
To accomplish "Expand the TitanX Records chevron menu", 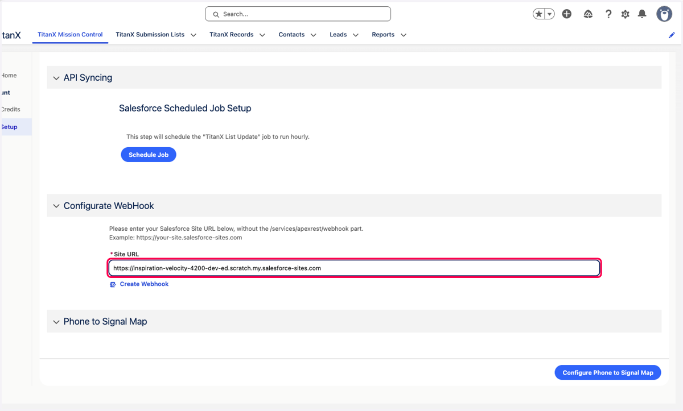I will (x=262, y=35).
